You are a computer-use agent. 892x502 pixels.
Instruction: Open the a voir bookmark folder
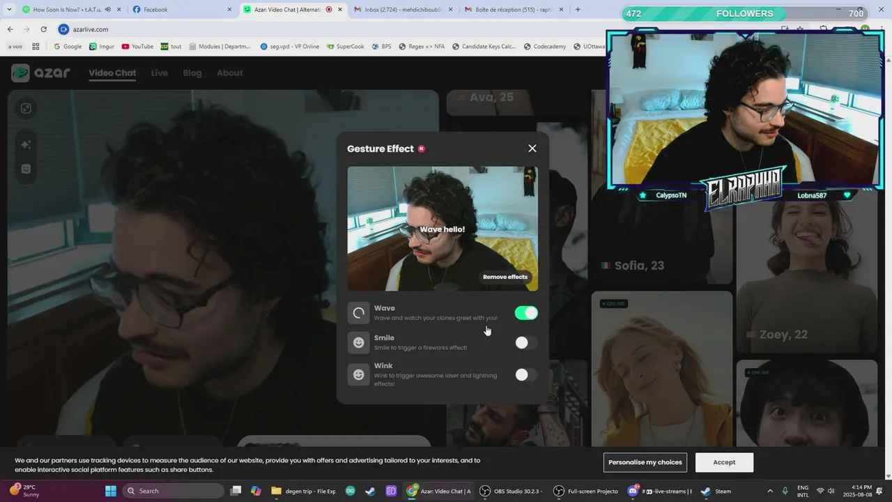click(x=15, y=47)
